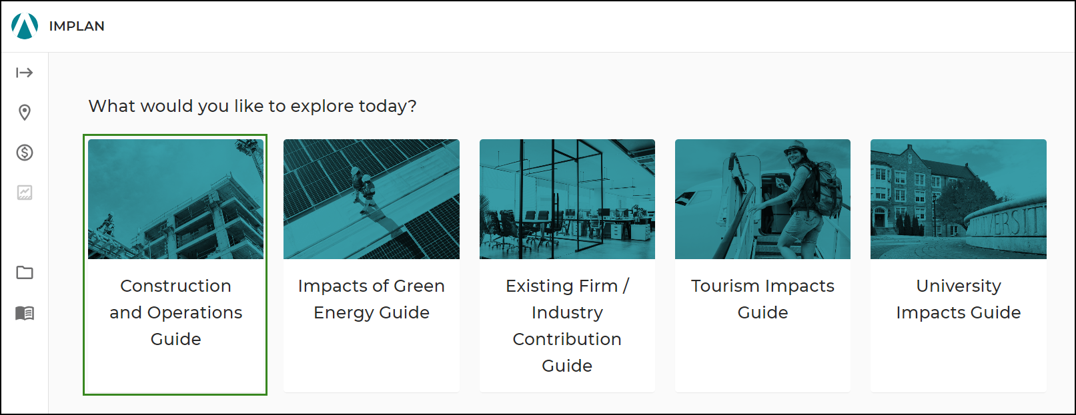
Task: Open the open-book guide icon in the sidebar
Action: tap(25, 313)
